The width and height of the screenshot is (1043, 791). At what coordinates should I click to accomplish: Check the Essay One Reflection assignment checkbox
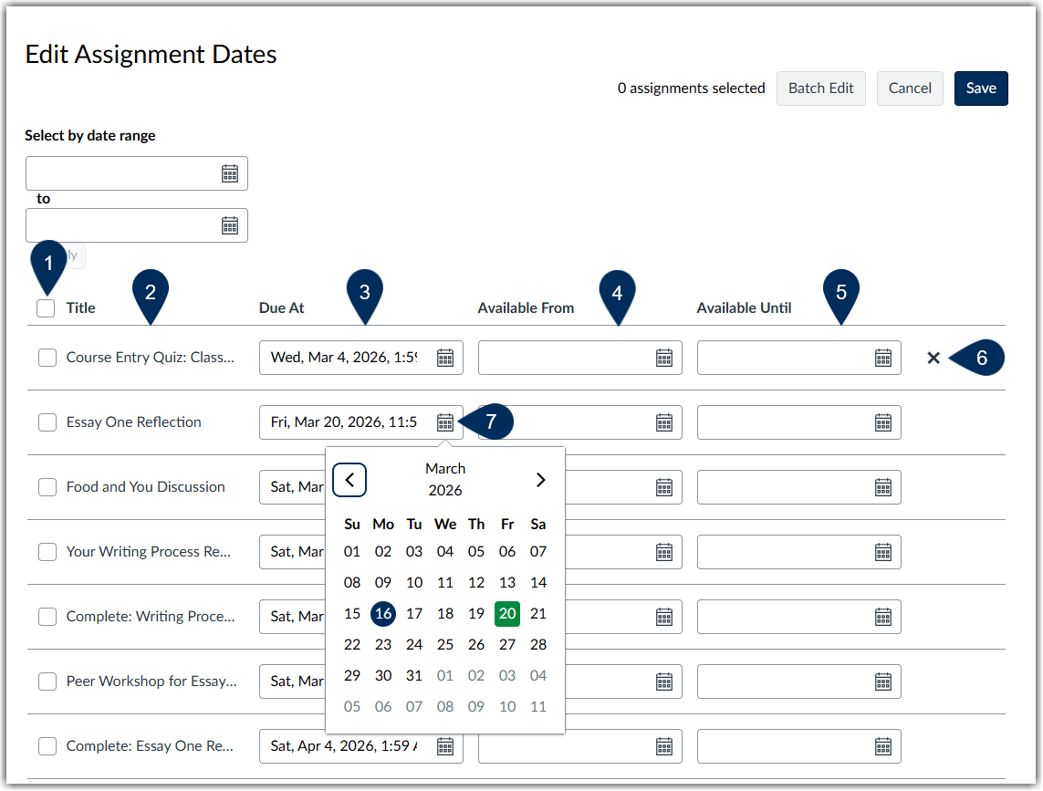[47, 422]
